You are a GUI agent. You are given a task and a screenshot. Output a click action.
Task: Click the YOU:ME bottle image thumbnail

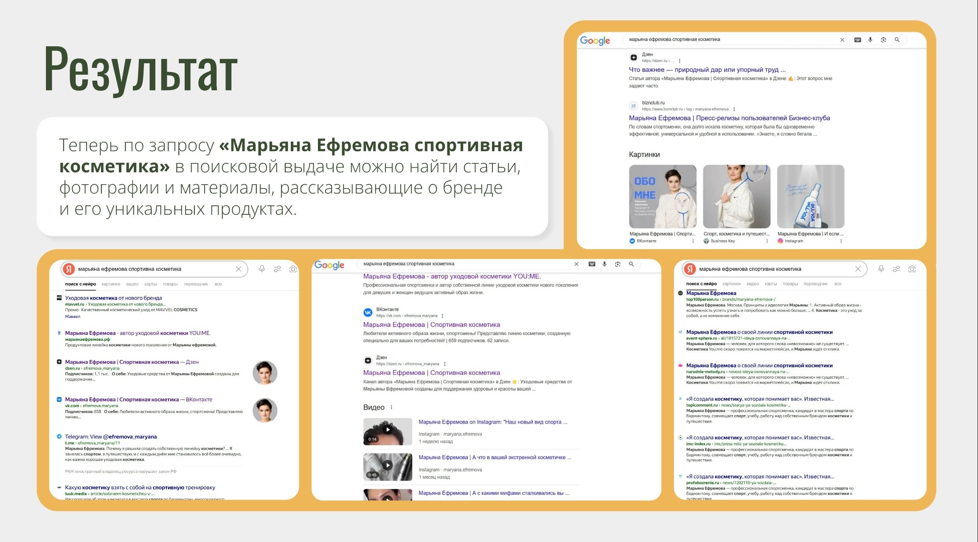pyautogui.click(x=811, y=197)
